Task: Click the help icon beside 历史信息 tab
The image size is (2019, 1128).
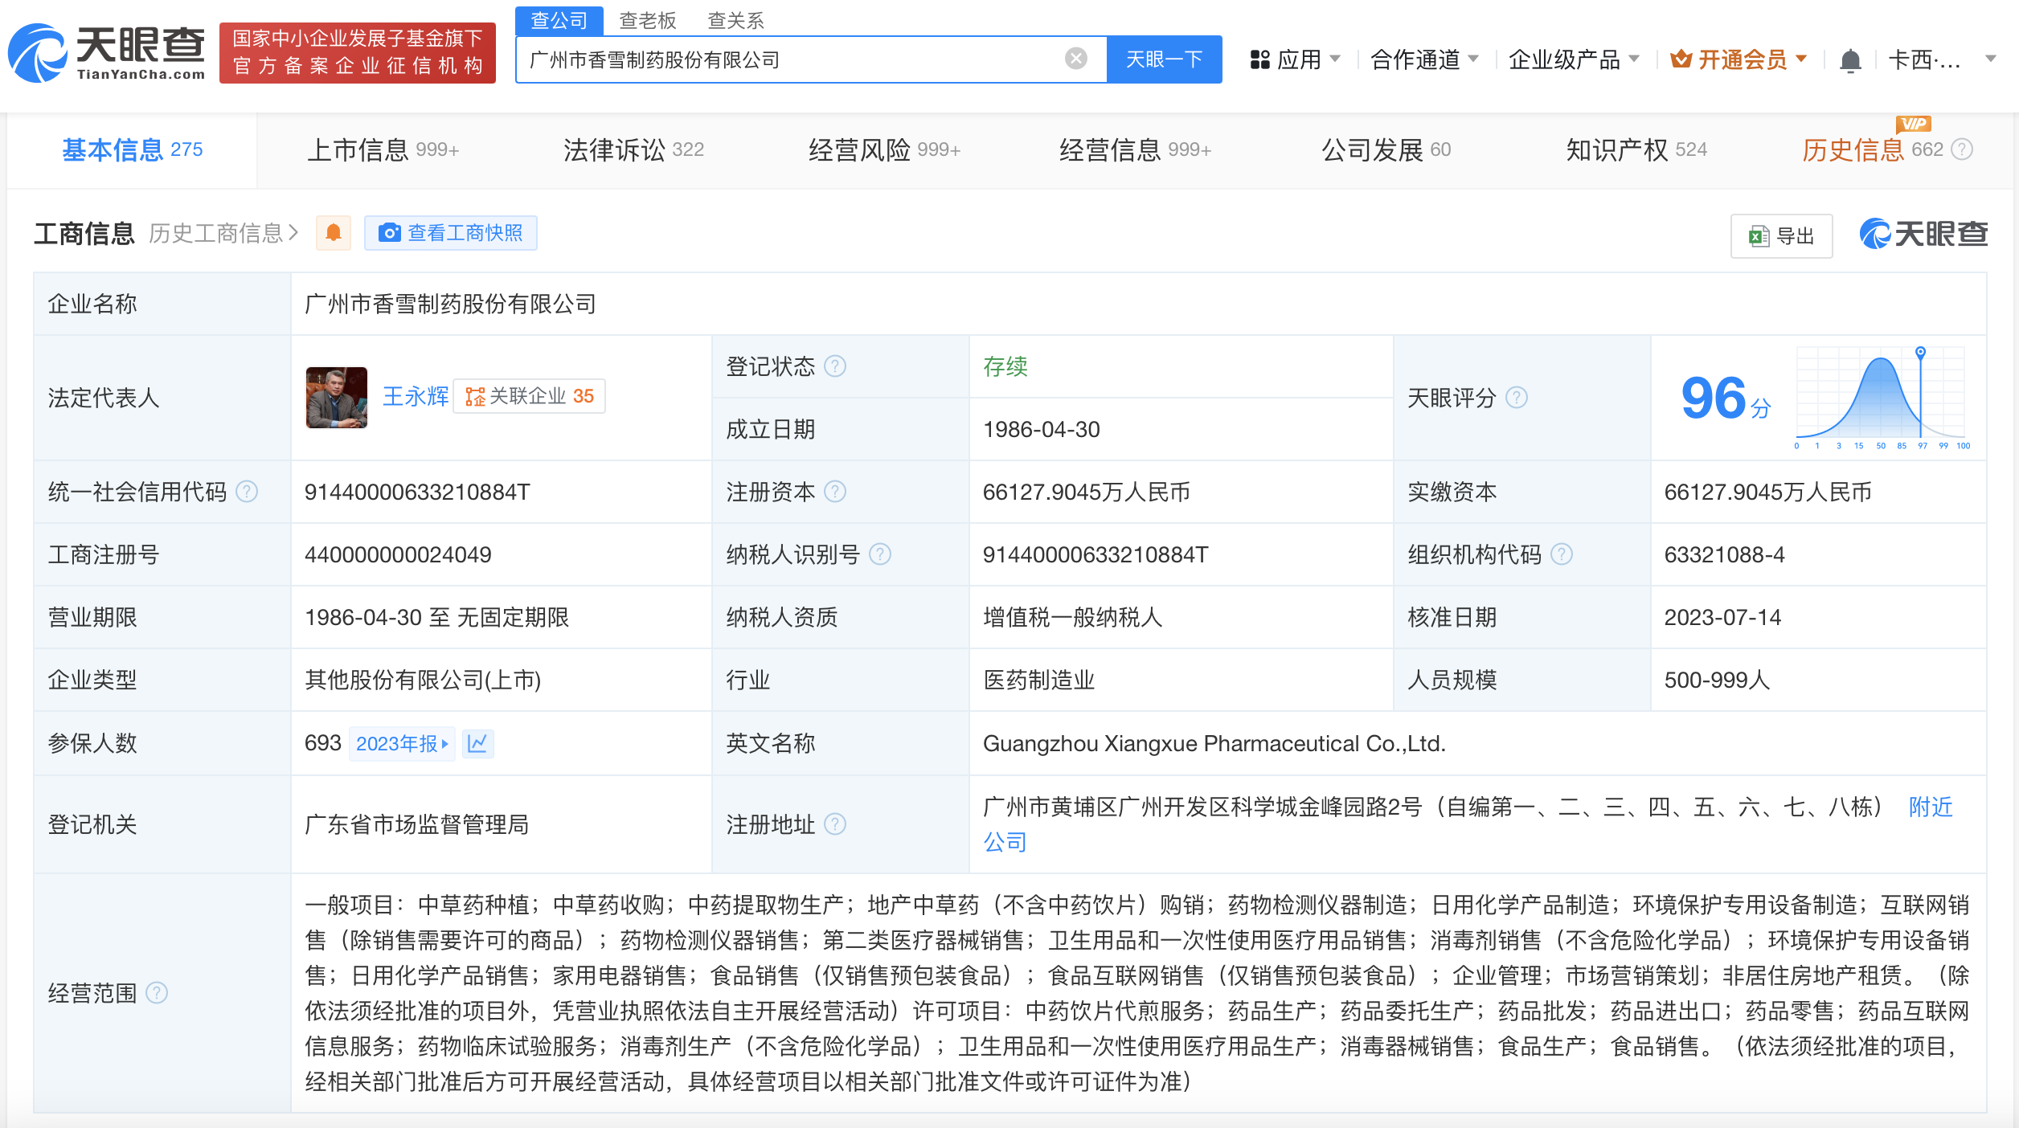Action: (1962, 149)
